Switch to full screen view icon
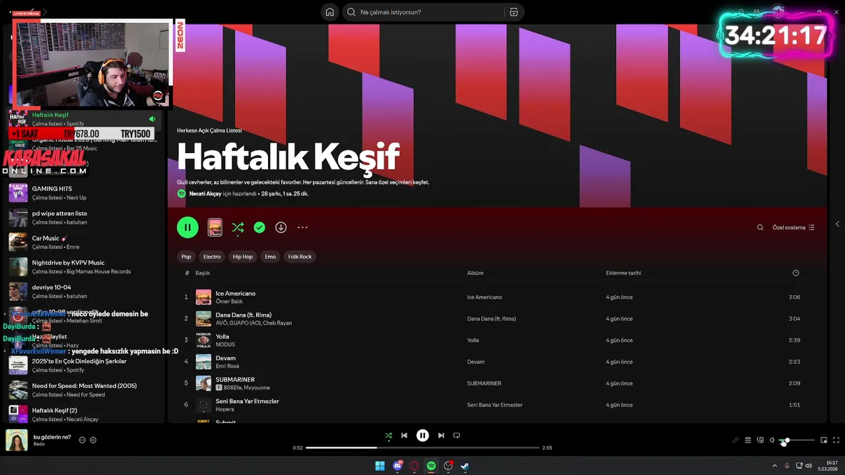Image resolution: width=845 pixels, height=475 pixels. click(x=836, y=440)
